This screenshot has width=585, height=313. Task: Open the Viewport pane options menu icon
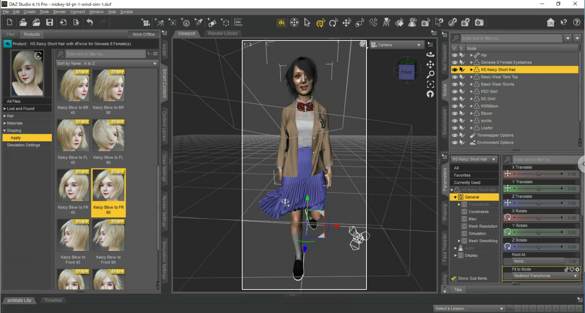pyautogui.click(x=434, y=33)
